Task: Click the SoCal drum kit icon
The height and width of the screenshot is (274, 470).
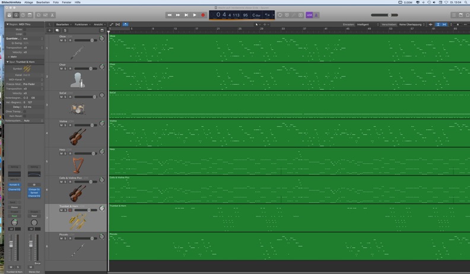Action: coord(78,109)
